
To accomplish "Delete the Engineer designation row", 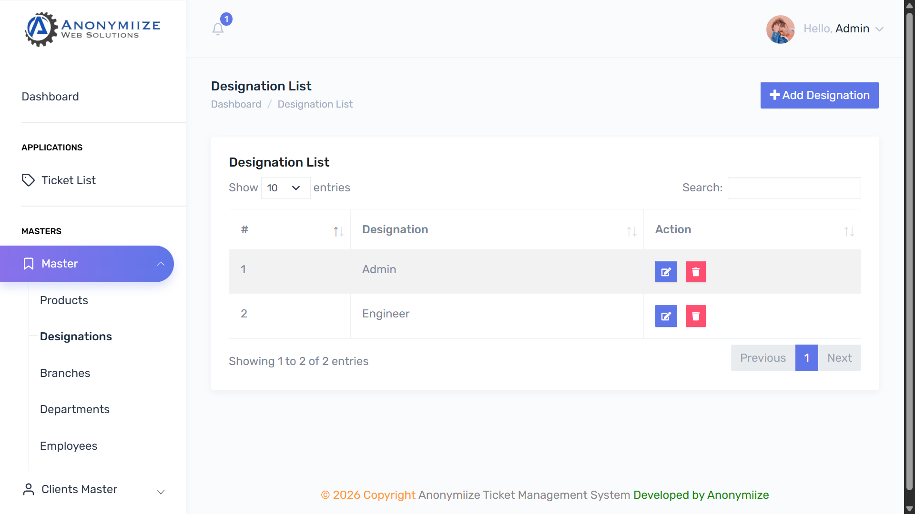I will (x=695, y=316).
